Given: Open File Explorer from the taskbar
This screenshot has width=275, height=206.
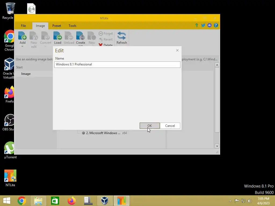Looking at the screenshot, I should [x=38, y=201].
